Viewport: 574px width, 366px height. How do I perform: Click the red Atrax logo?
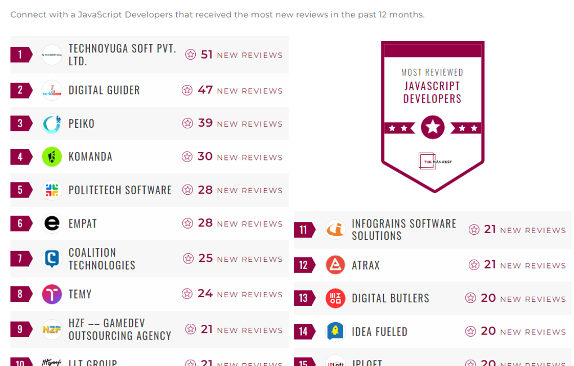(335, 265)
